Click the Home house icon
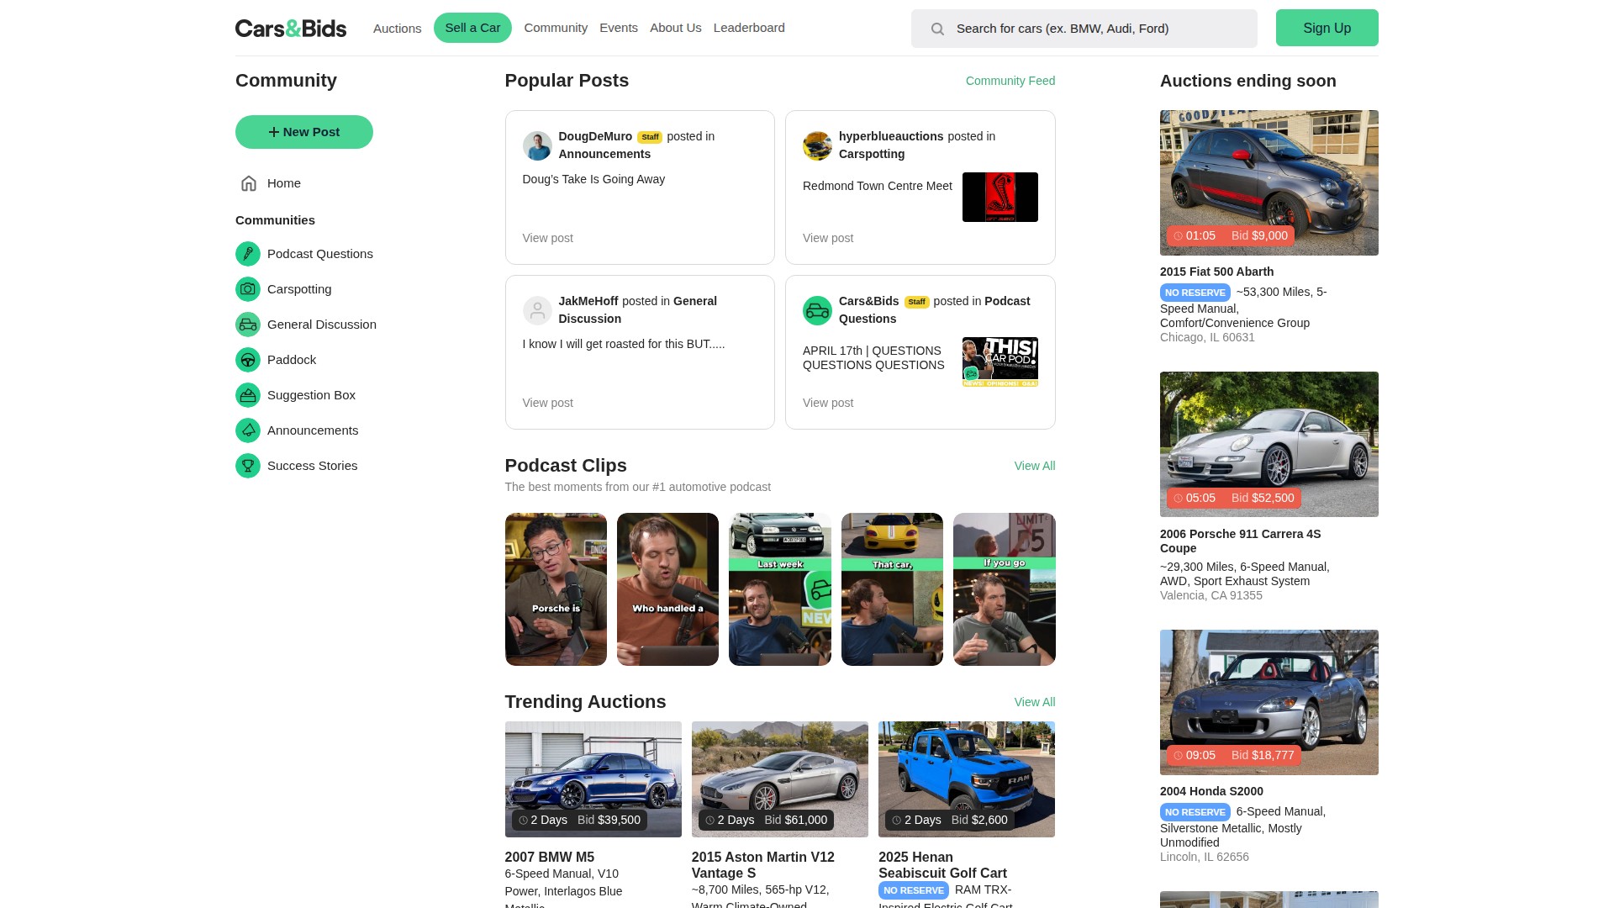1614x908 pixels. coord(249,183)
